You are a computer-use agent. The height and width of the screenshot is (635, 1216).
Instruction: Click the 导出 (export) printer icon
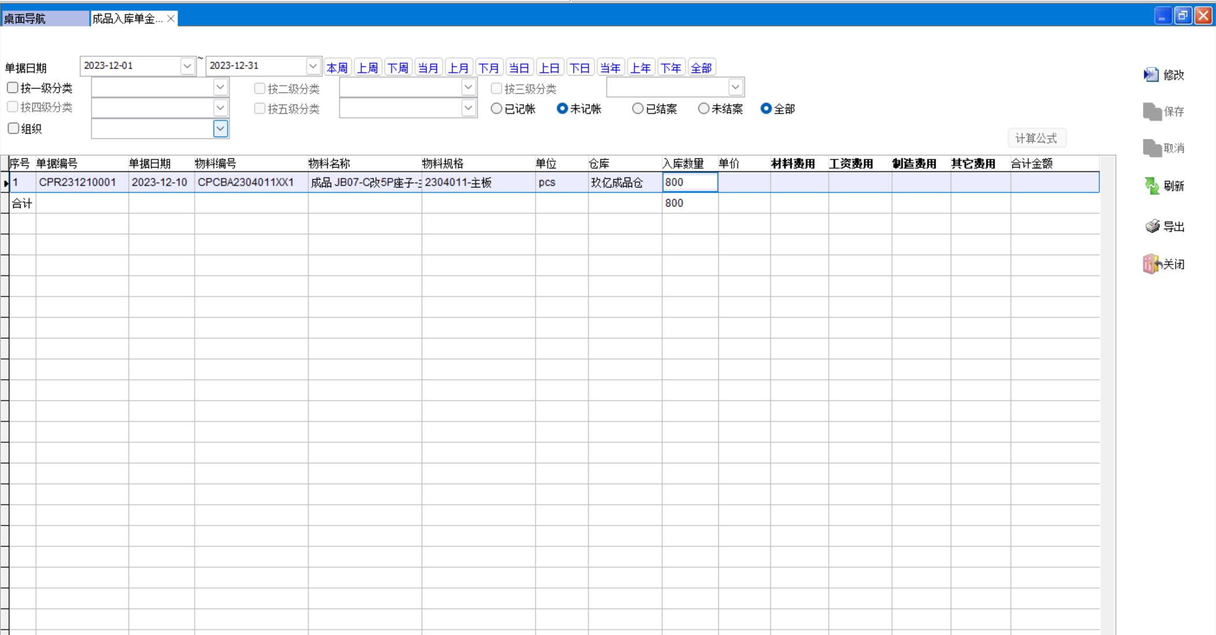tap(1152, 226)
